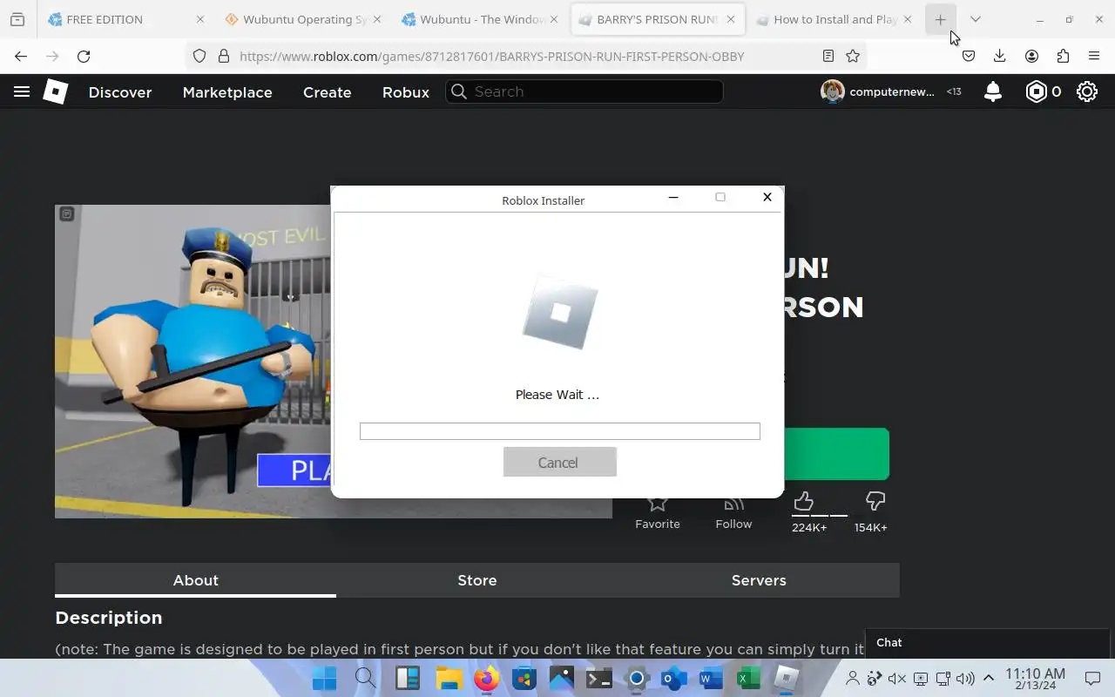Open a new browser tab
Image resolution: width=1115 pixels, height=697 pixels.
coord(940,19)
